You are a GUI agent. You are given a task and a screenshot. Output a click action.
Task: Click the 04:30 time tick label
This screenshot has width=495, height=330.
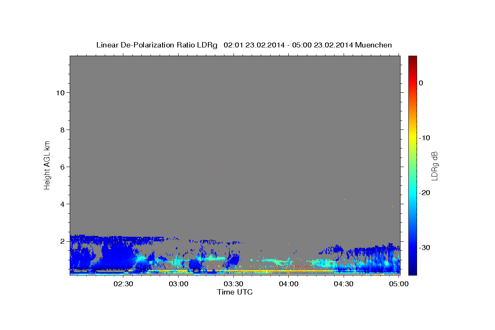(x=344, y=284)
